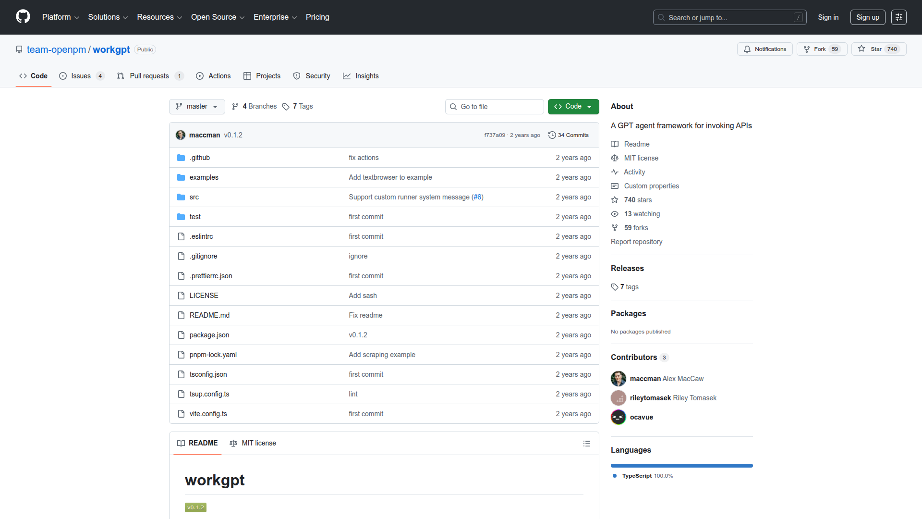Viewport: 922px width, 519px height.
Task: Click the Insights graph icon
Action: click(x=347, y=76)
